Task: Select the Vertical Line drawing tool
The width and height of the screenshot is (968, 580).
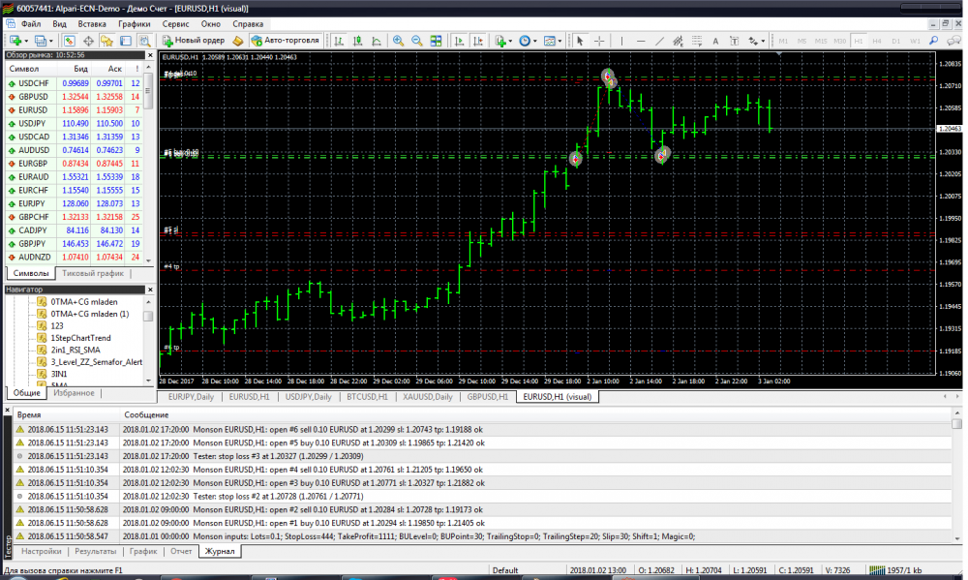Action: click(621, 41)
